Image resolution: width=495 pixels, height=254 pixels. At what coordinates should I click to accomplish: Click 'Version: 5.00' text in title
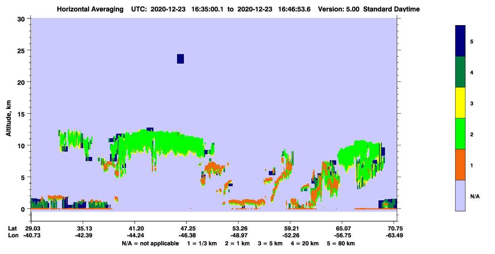click(x=338, y=9)
